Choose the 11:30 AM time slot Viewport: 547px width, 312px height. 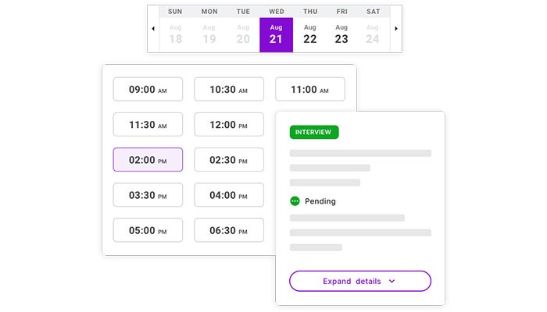[x=148, y=125]
